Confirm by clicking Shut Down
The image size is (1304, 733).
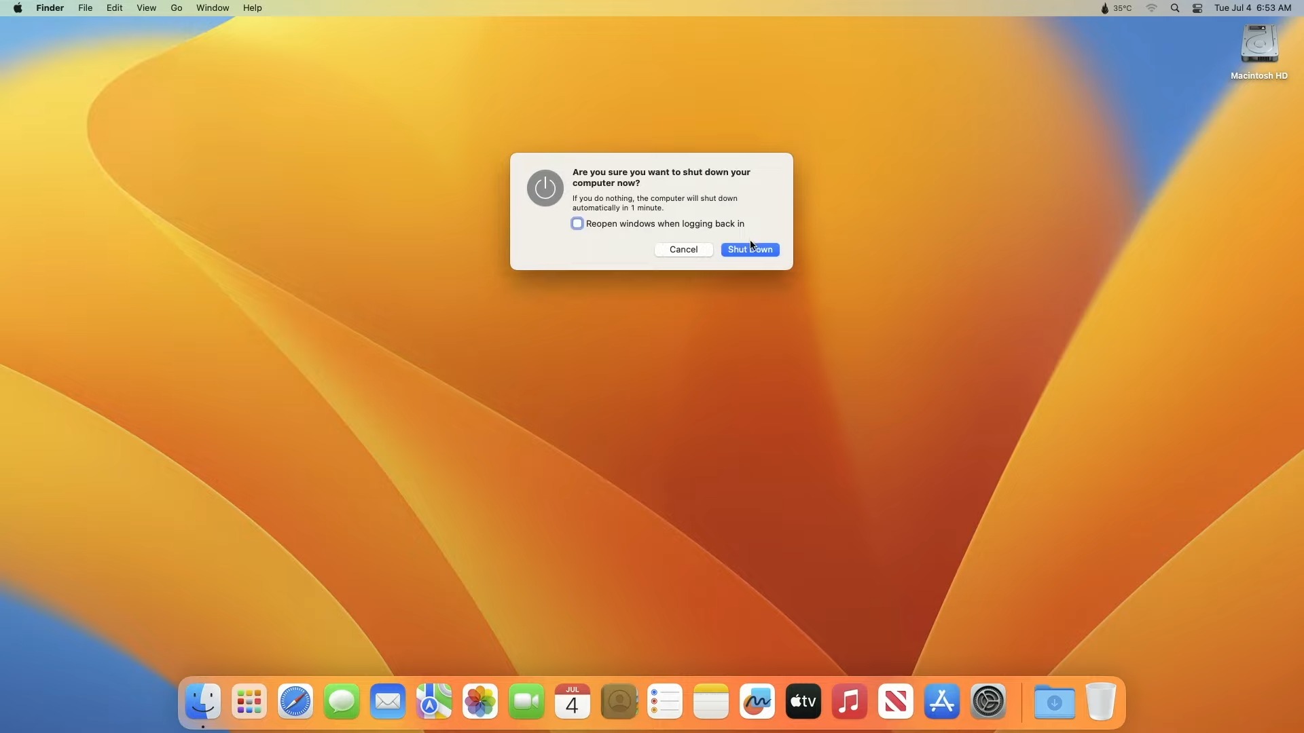click(750, 249)
